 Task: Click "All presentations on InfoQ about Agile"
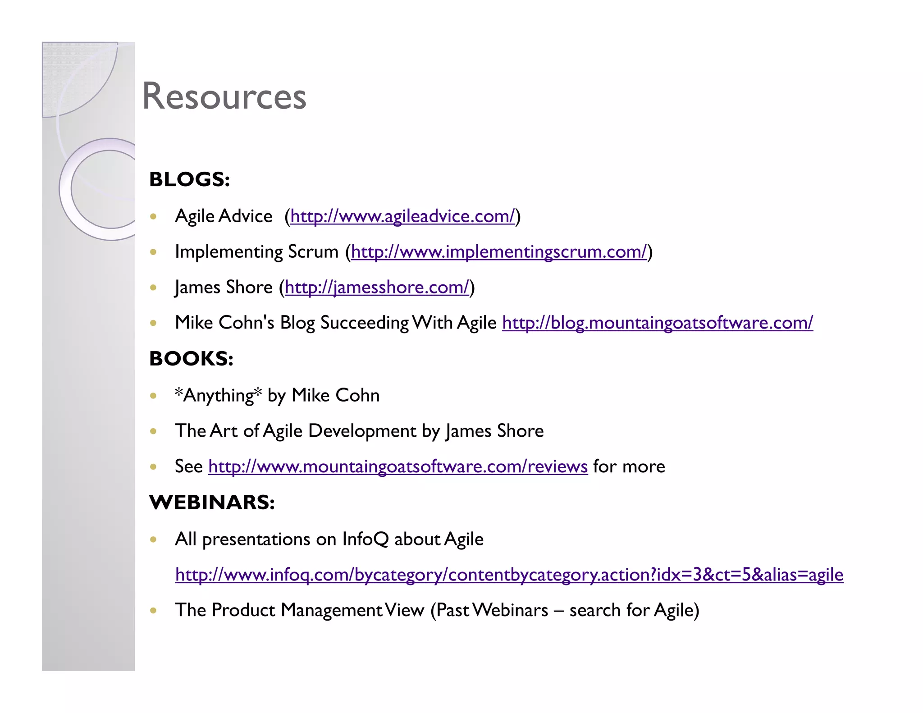[329, 539]
